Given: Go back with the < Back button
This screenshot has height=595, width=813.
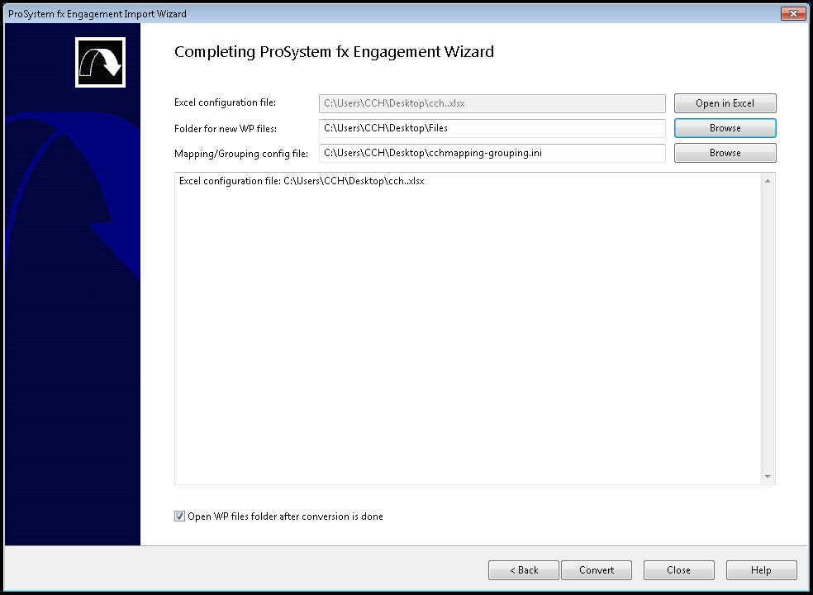Looking at the screenshot, I should click(524, 570).
